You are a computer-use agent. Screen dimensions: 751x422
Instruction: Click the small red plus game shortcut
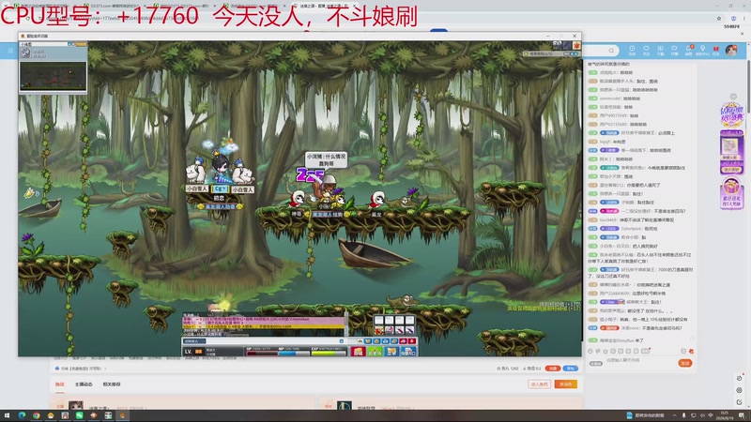click(x=412, y=341)
